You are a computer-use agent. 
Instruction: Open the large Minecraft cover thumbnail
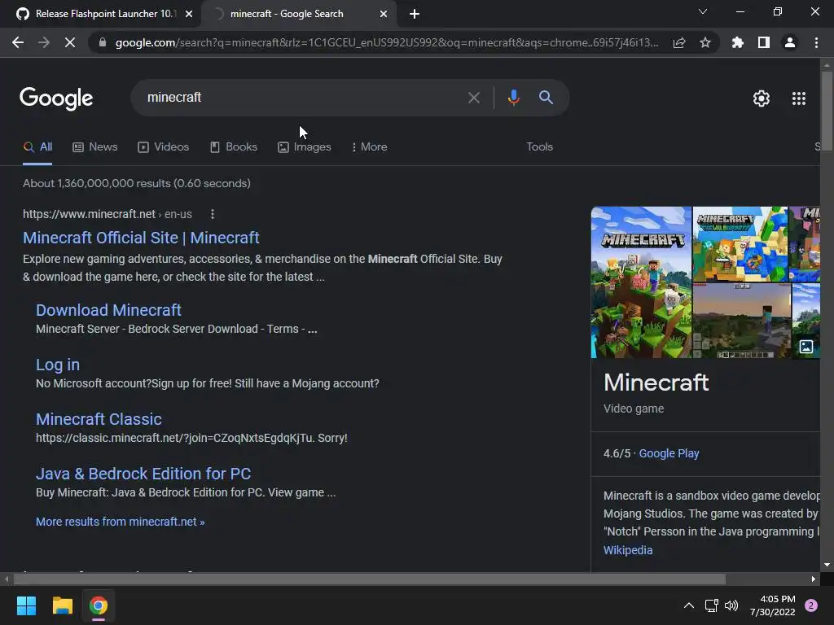641,282
